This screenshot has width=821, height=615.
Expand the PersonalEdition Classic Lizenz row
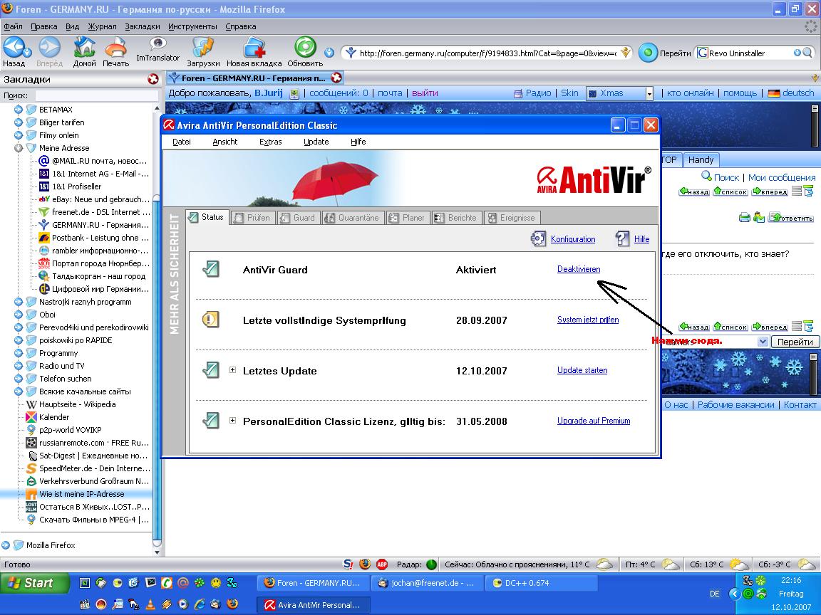232,421
